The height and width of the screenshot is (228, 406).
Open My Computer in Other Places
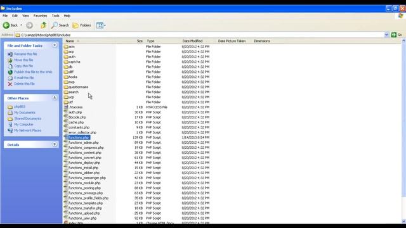click(23, 124)
